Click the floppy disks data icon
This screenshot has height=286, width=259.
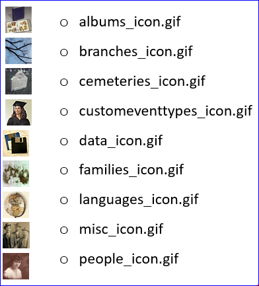pos(16,143)
